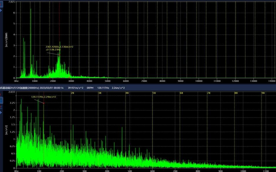
Task: Click the blue four-way arrow icon in upper chart
Action: pyautogui.click(x=1, y=10)
